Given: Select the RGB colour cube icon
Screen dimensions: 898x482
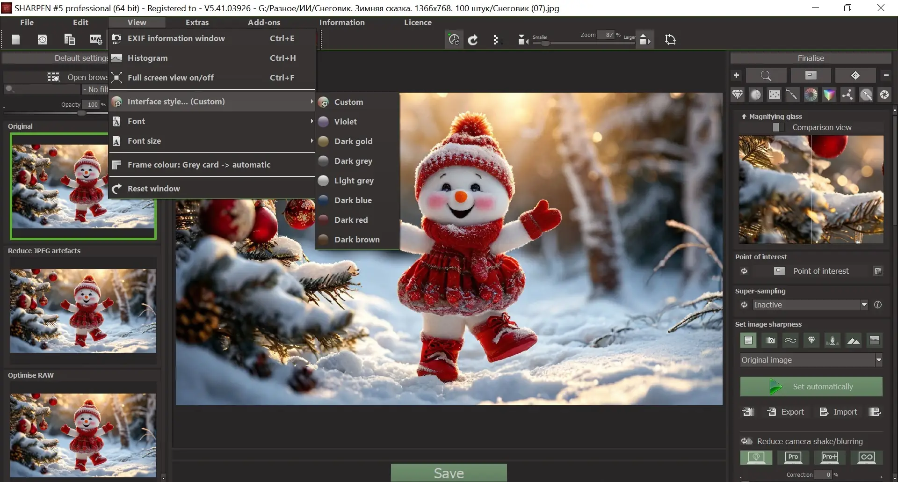Looking at the screenshot, I should point(829,95).
